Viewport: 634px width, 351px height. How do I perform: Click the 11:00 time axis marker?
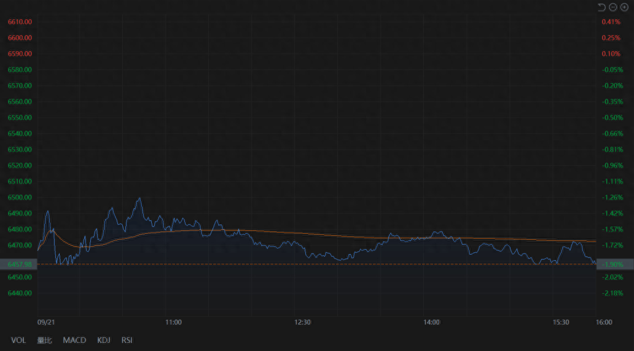[x=173, y=322]
